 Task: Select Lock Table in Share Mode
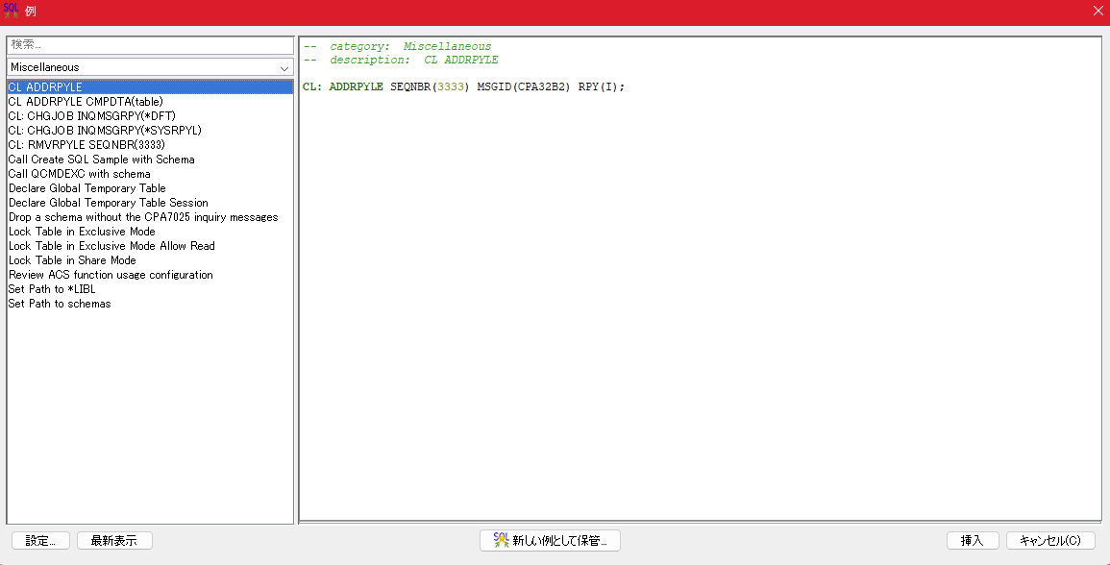click(x=150, y=260)
